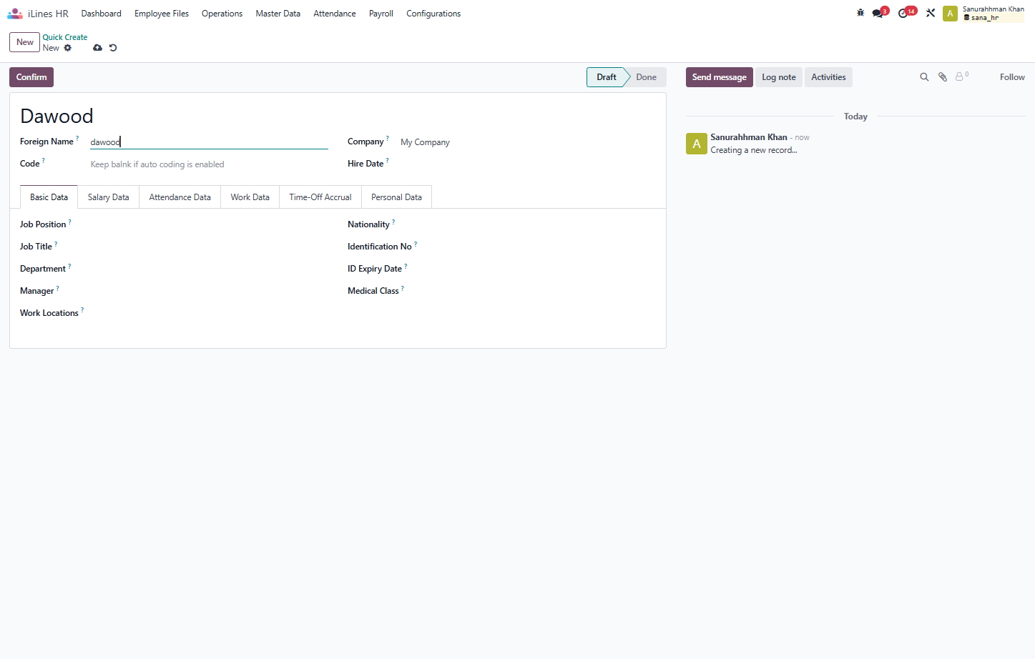This screenshot has height=659, width=1035.
Task: Click the Send message button
Action: [720, 77]
